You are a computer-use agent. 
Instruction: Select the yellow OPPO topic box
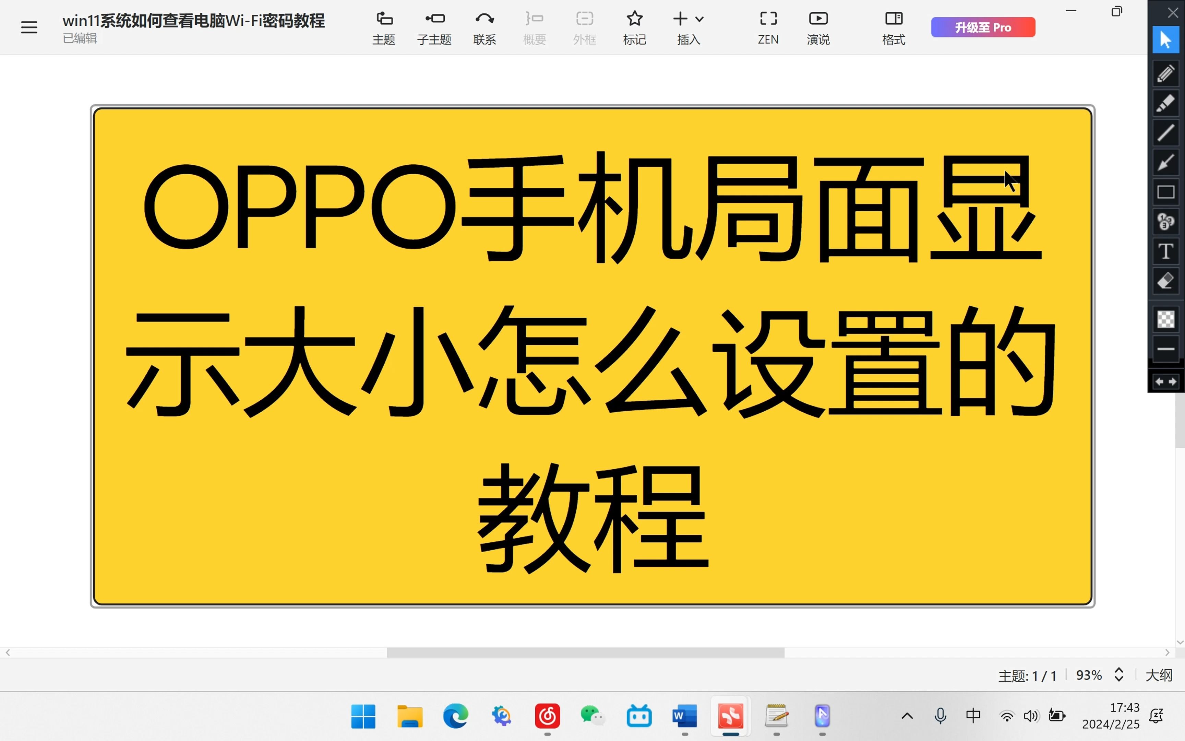click(x=592, y=356)
